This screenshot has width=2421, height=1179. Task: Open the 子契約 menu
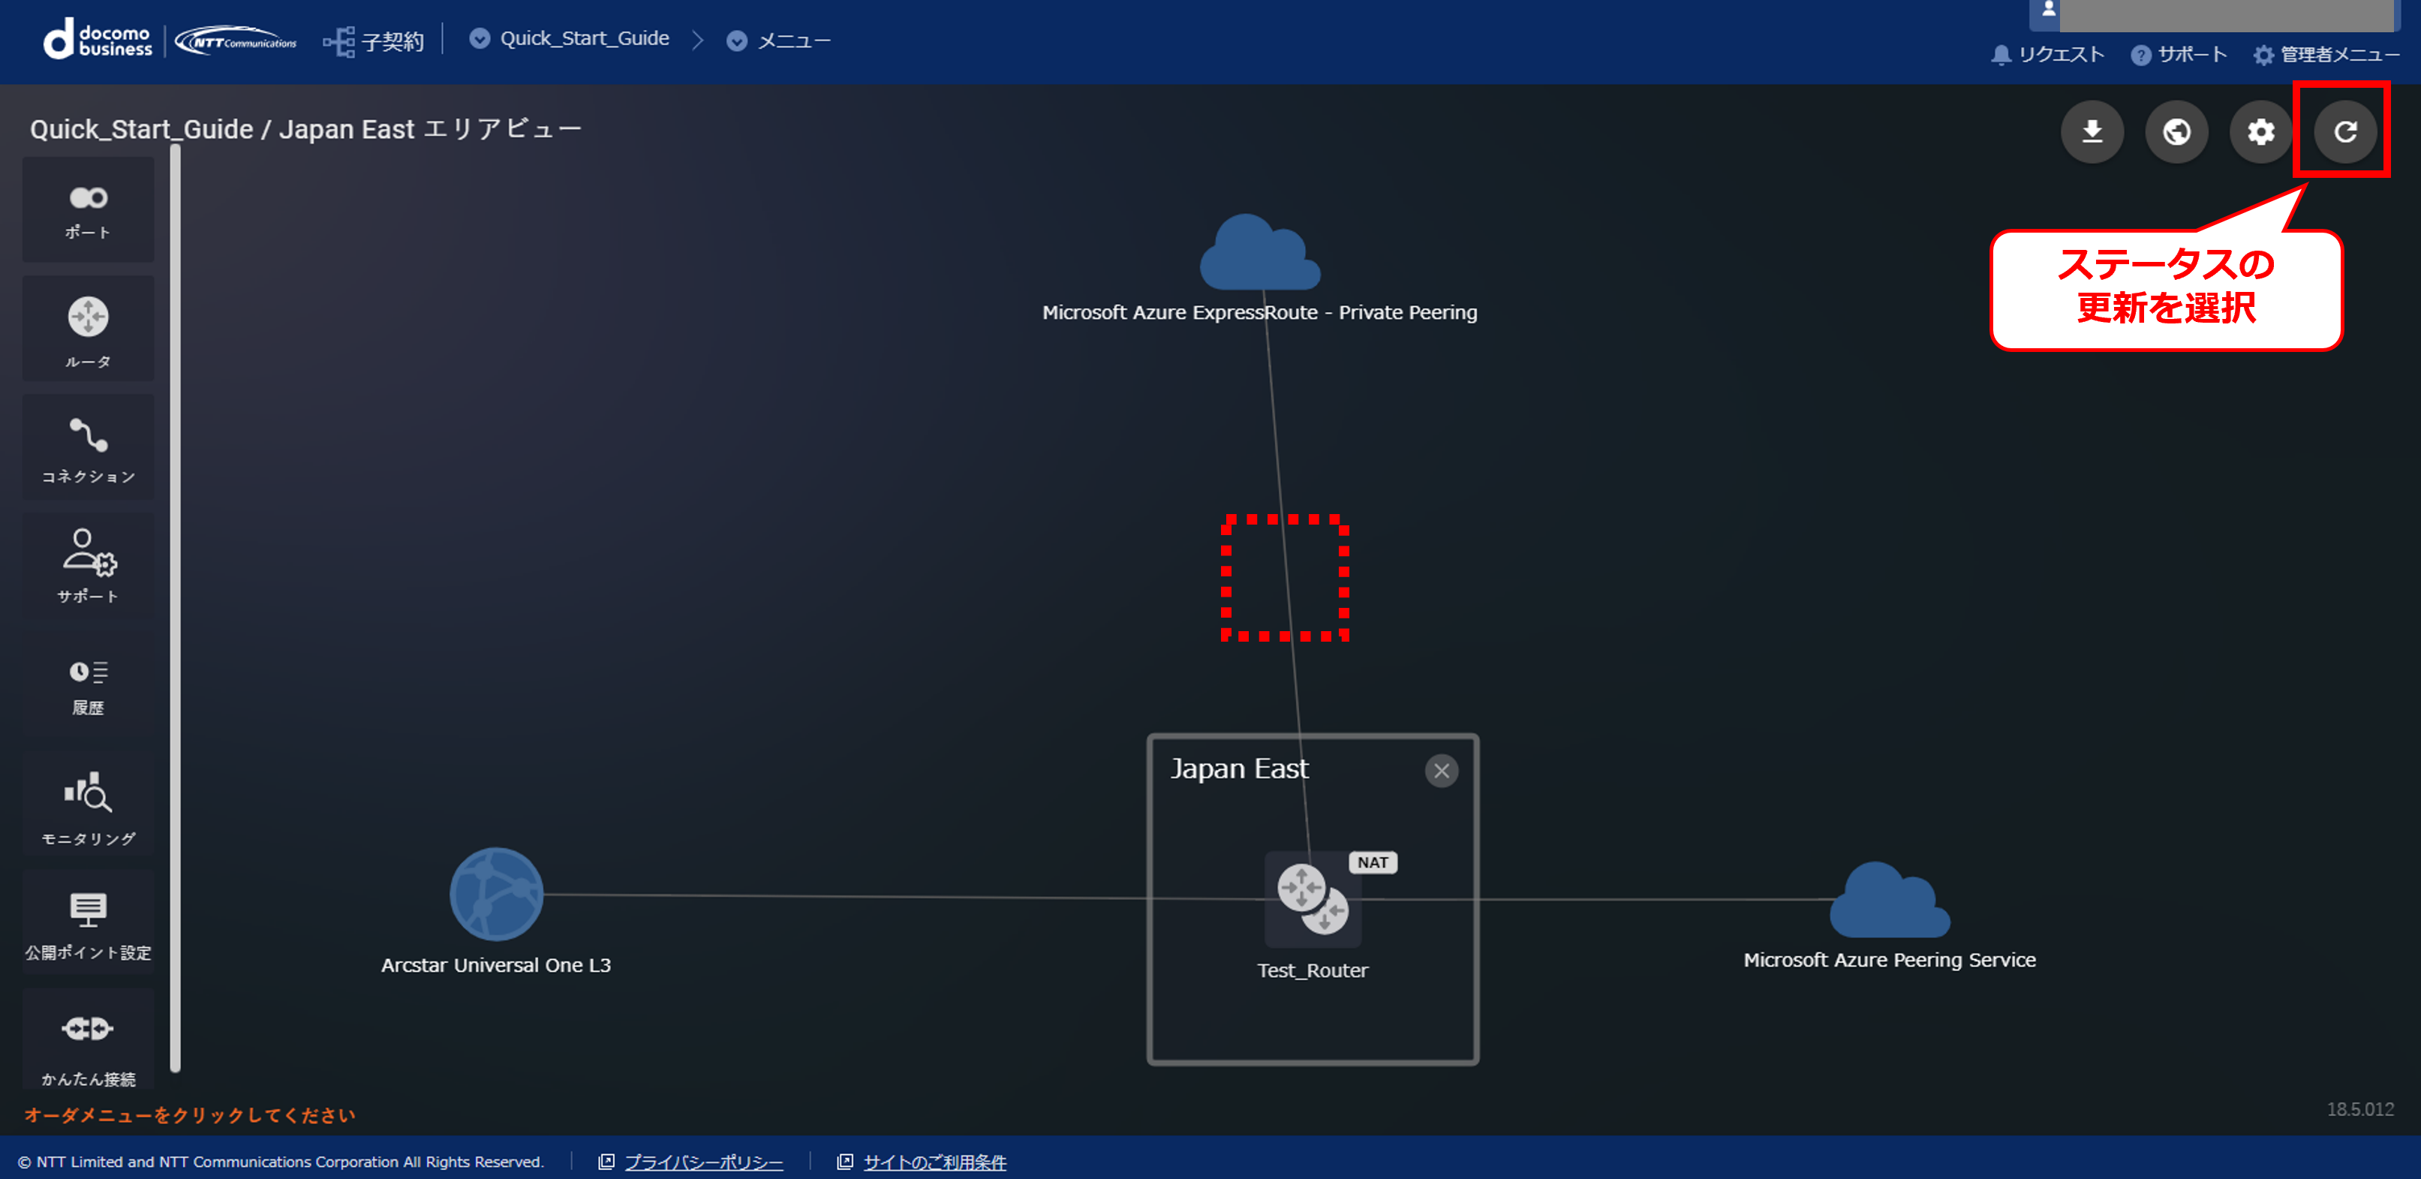pos(374,41)
